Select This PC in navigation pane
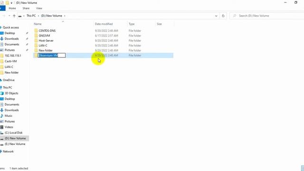The width and height of the screenshot is (304, 171). [8, 87]
